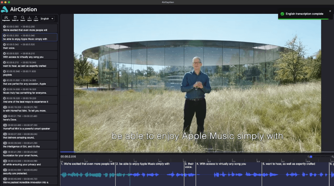This screenshot has width=334, height=186.
Task: Click the video preview frame
Action: [198, 82]
